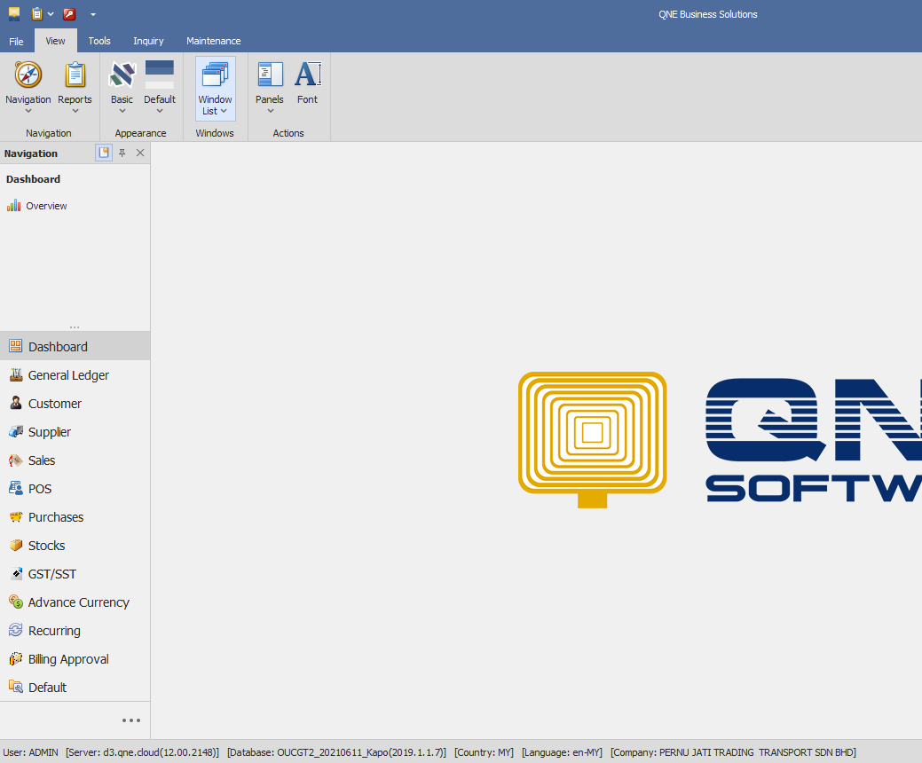Click the Customer label in navigation
The height and width of the screenshot is (763, 922).
click(x=55, y=404)
